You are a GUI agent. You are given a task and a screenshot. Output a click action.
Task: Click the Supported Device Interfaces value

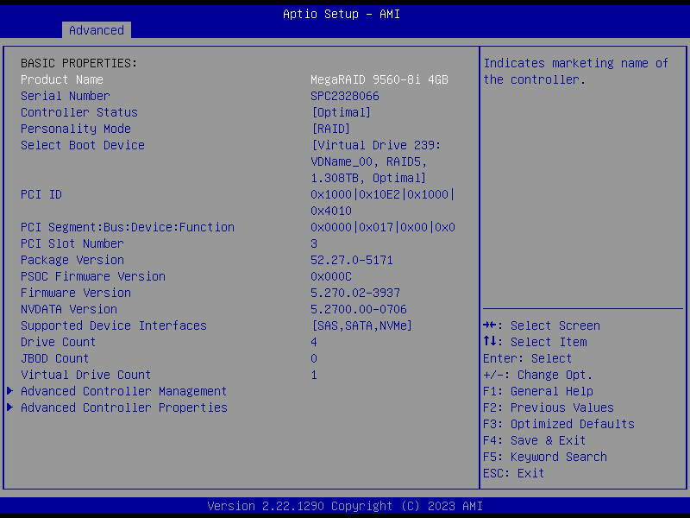tap(361, 325)
